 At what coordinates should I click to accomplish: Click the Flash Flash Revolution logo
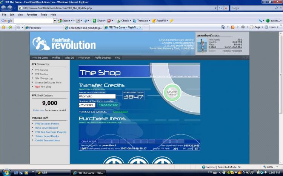click(x=64, y=43)
